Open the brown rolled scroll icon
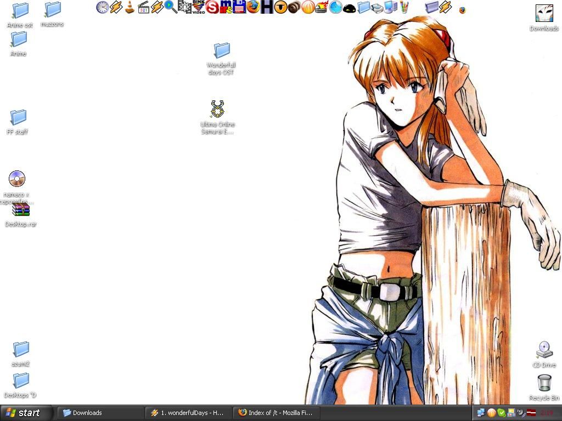The width and height of the screenshot is (562, 421). [294, 7]
